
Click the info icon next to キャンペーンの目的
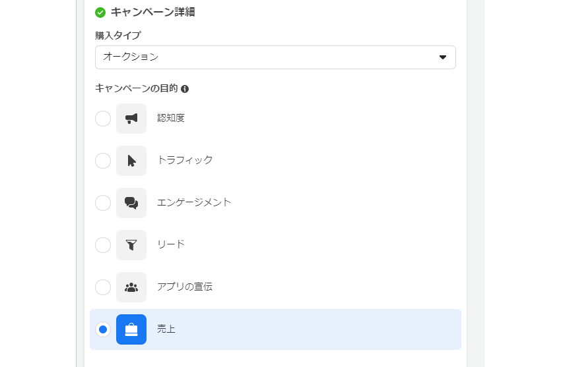click(185, 89)
